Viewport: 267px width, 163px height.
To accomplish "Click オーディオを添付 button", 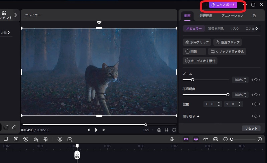I will point(200,61).
